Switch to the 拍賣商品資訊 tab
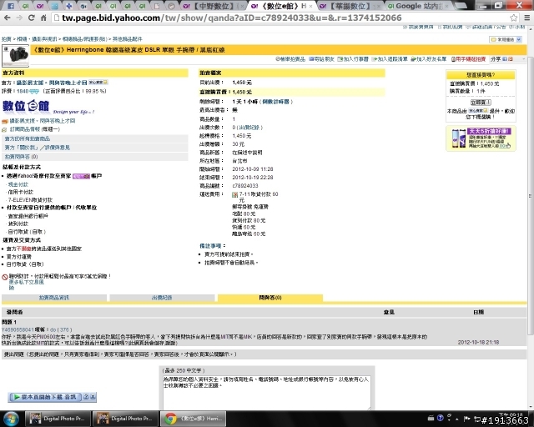Viewport: 534px width, 427px height. click(53, 298)
